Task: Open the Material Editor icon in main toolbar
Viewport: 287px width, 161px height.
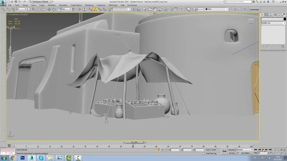Action: pos(165,9)
